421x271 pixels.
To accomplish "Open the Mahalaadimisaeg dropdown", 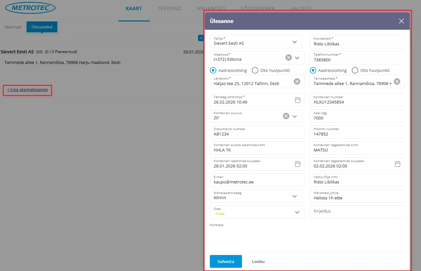I will point(294,196).
